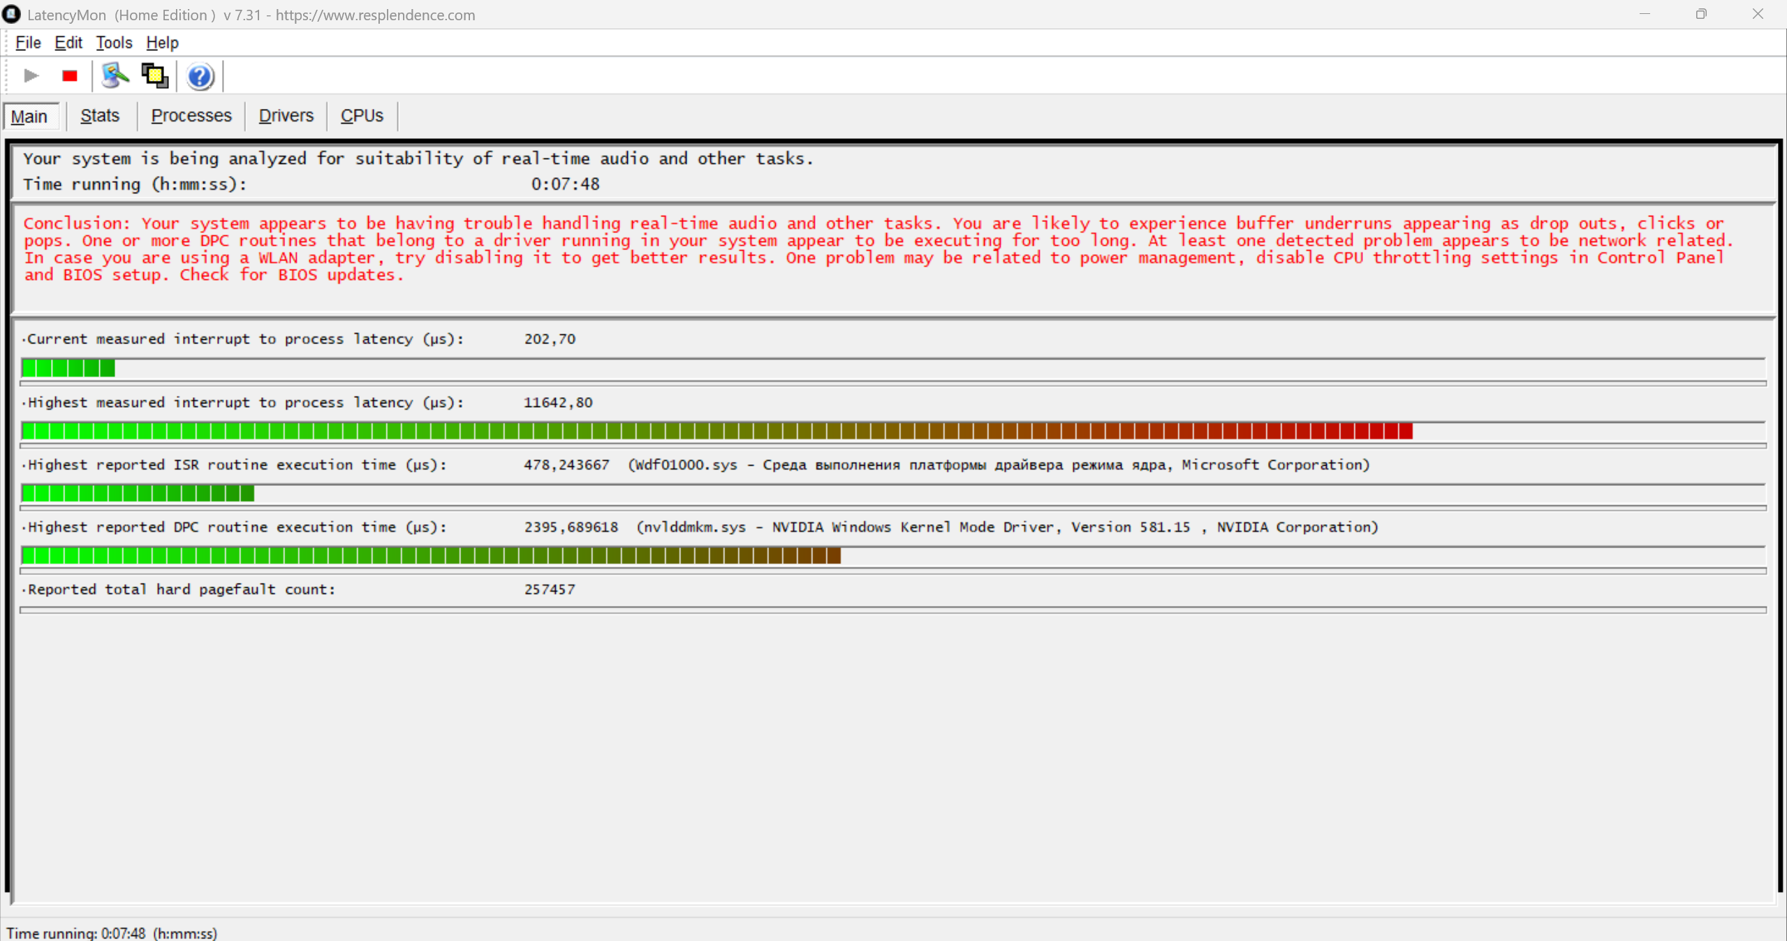Open the Help menu

[162, 43]
